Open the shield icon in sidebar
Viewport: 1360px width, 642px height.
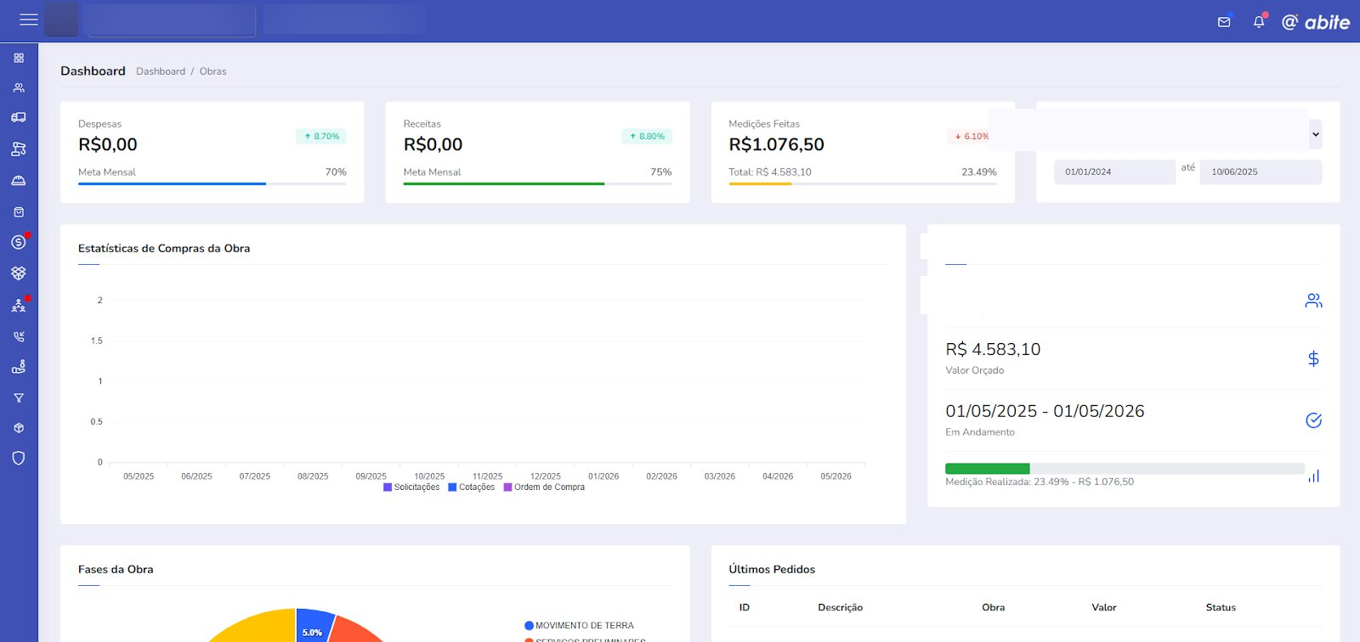coord(19,458)
